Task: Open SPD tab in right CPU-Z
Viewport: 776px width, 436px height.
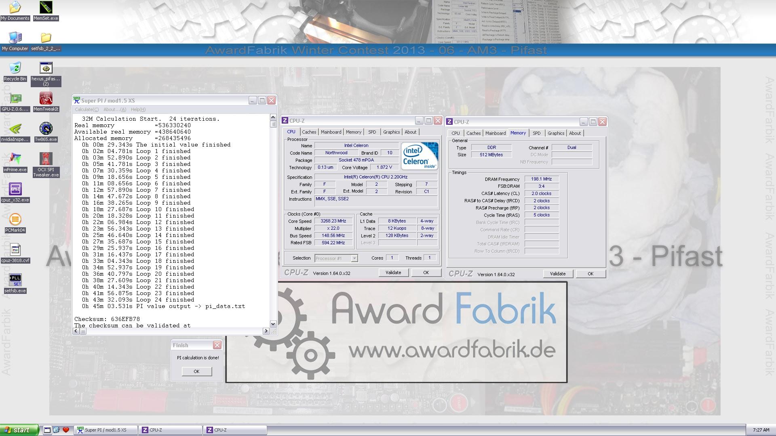Action: click(x=537, y=133)
